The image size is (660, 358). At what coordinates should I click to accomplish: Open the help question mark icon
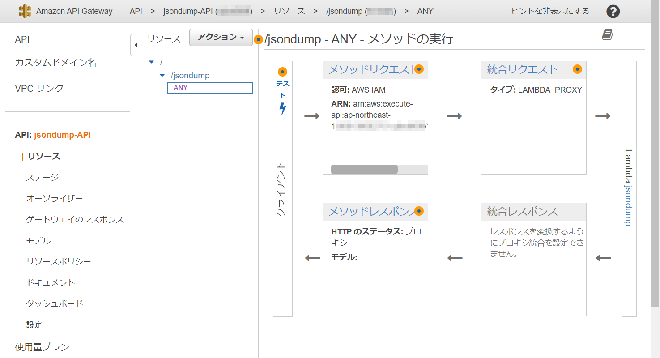tap(613, 11)
